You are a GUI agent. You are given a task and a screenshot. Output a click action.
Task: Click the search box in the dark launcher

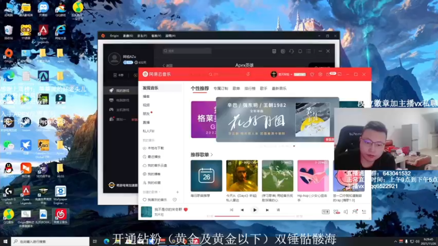pos(187,51)
